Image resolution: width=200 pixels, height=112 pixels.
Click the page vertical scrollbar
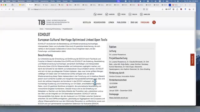[x=195, y=32]
